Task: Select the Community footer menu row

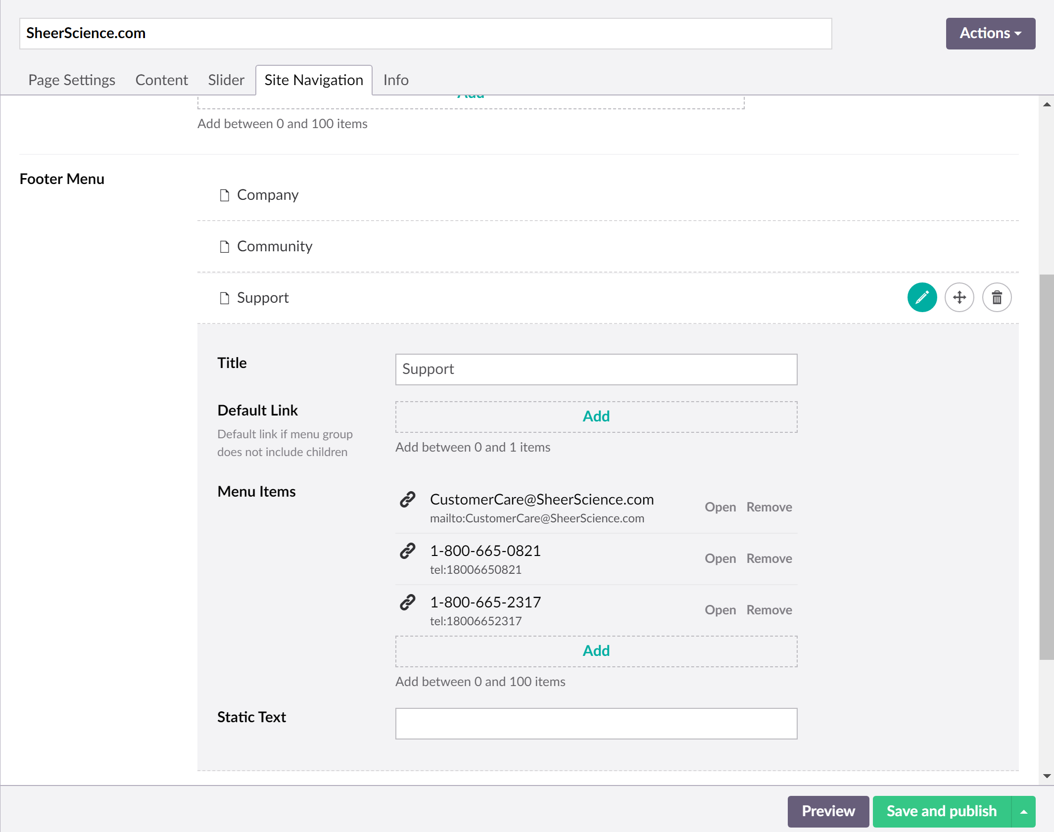Action: click(x=608, y=247)
